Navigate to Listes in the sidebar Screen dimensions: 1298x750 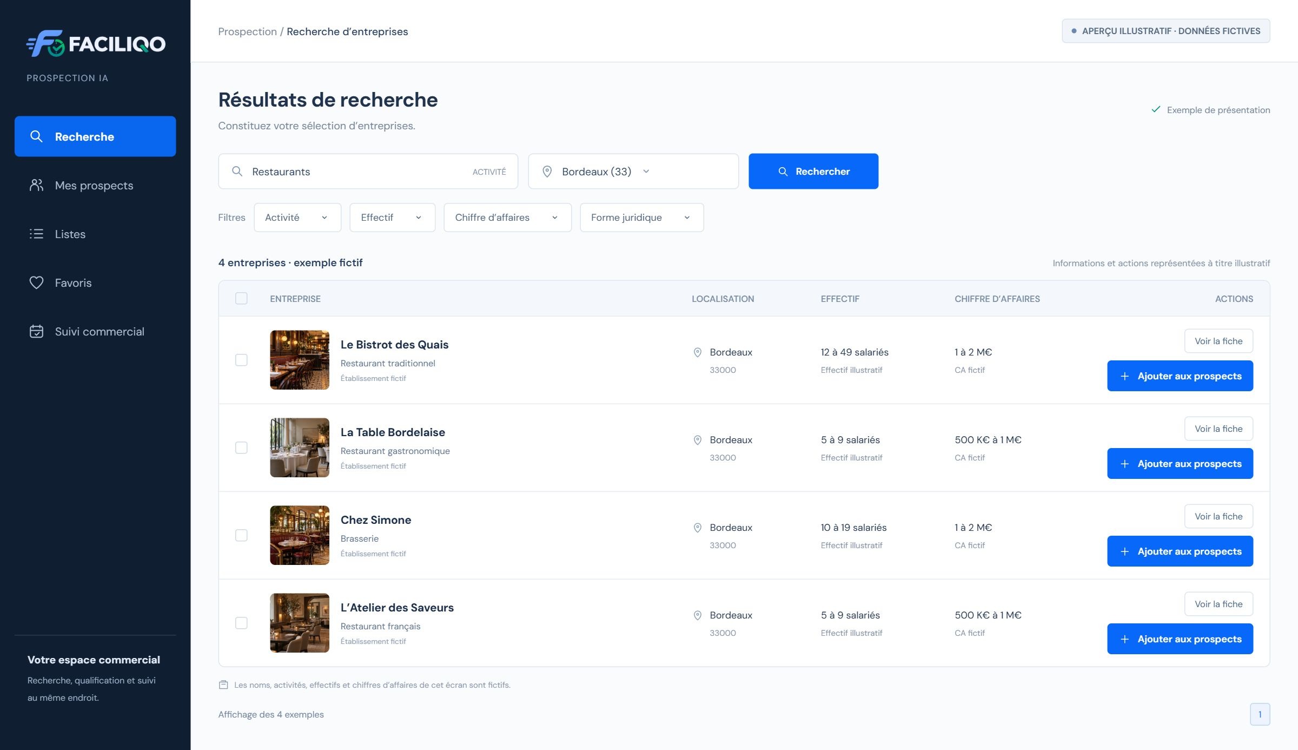tap(95, 234)
